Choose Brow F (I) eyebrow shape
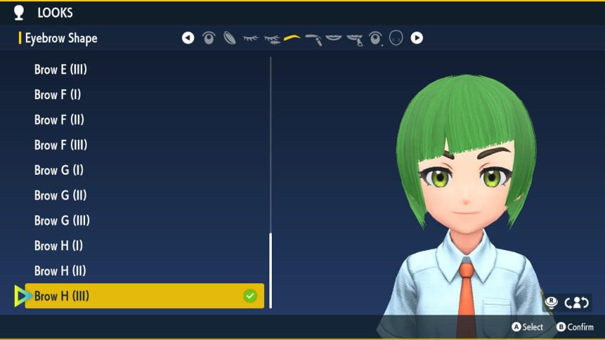Screen dimensions: 605x340 pos(57,94)
